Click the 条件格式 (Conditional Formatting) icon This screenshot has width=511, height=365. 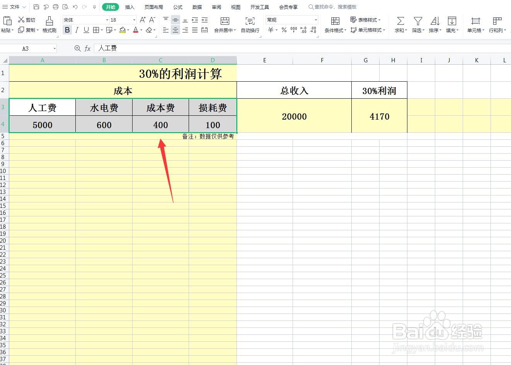[335, 25]
